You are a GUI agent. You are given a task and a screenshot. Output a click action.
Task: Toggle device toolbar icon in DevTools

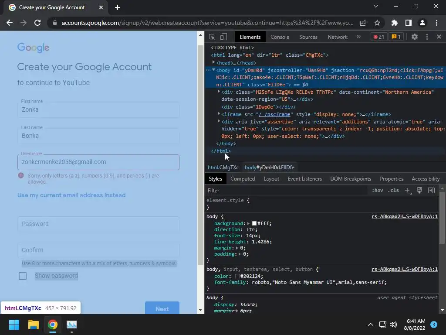tap(223, 37)
